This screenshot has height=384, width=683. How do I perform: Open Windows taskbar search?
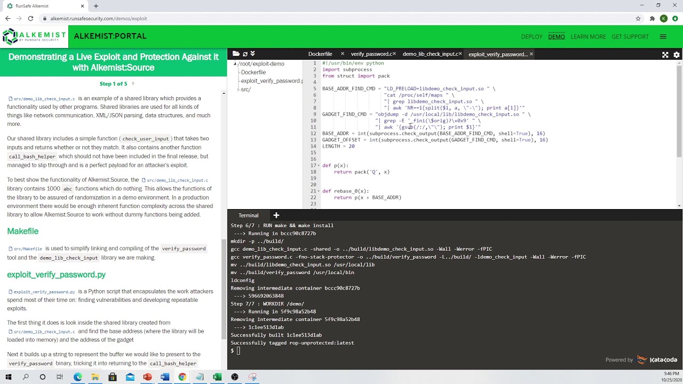tap(26, 377)
